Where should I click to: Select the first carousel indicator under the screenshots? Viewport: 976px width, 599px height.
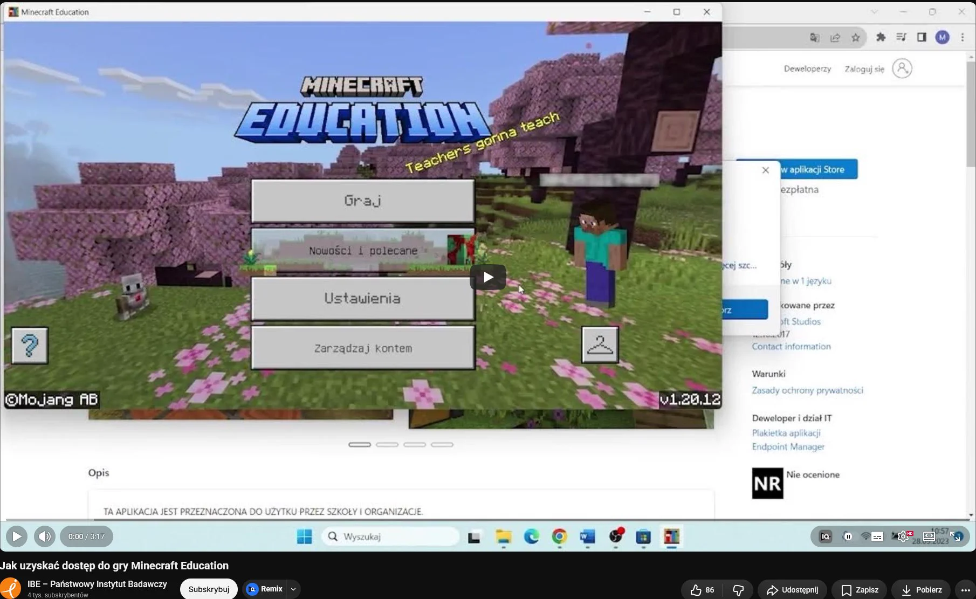(x=360, y=445)
